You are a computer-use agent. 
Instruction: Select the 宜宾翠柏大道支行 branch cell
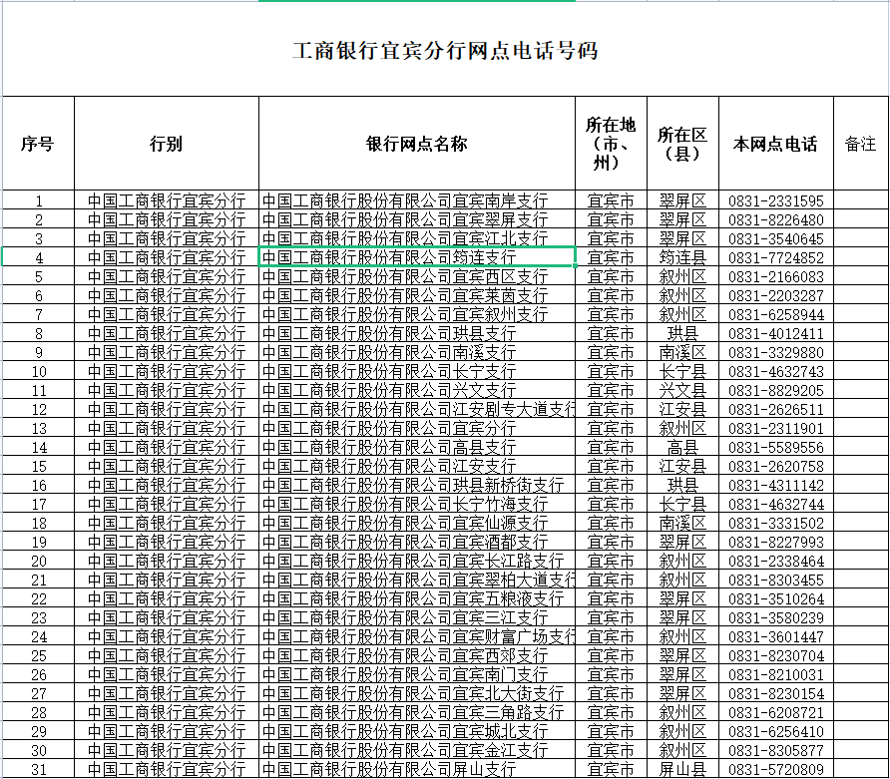tap(417, 580)
